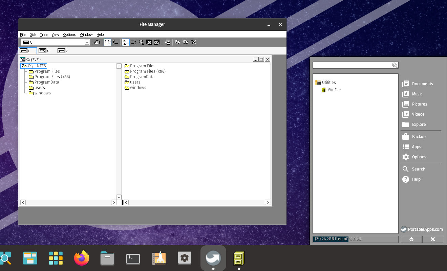Open the Help menu in File Manager
447x271 pixels.
[x=100, y=35]
